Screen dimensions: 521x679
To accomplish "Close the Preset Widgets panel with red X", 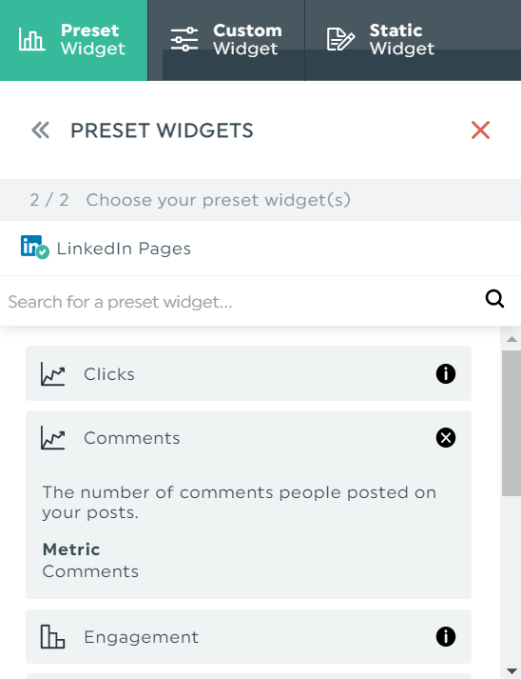I will point(480,130).
